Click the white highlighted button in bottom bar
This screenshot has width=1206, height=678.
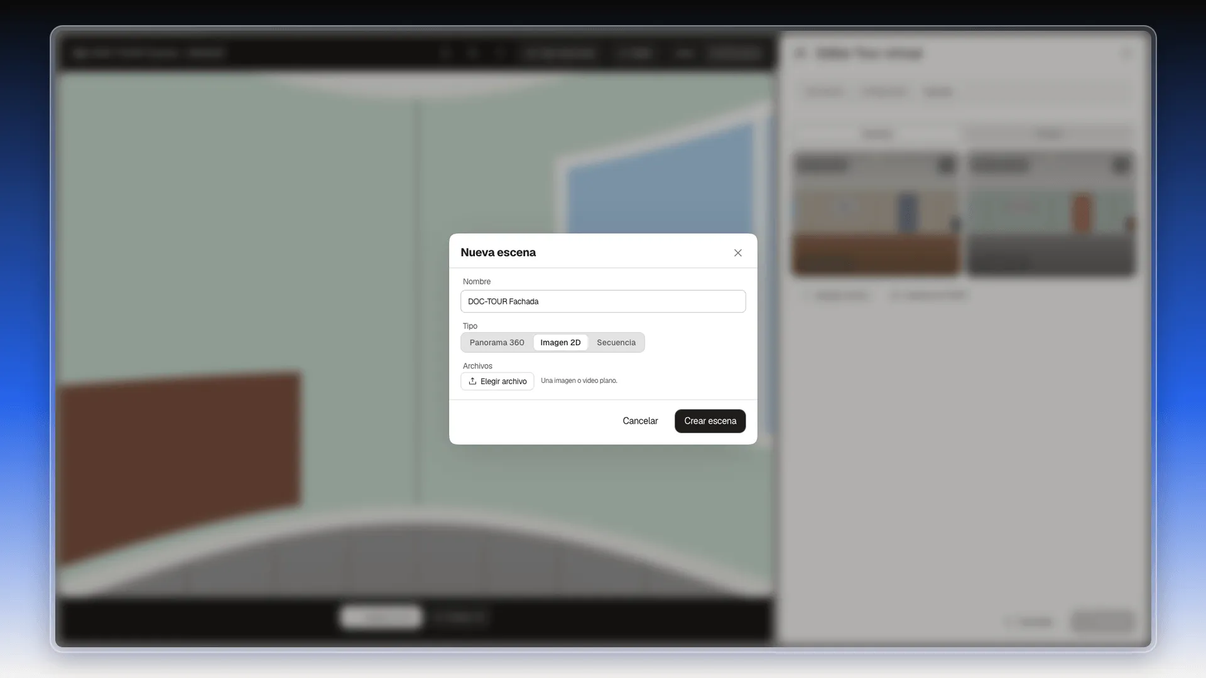(381, 617)
